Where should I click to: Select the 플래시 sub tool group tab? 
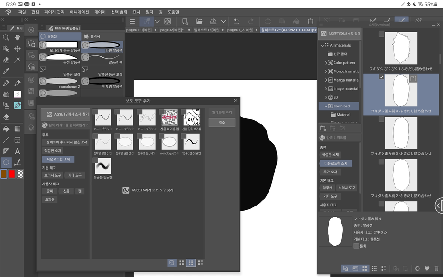pos(103,36)
